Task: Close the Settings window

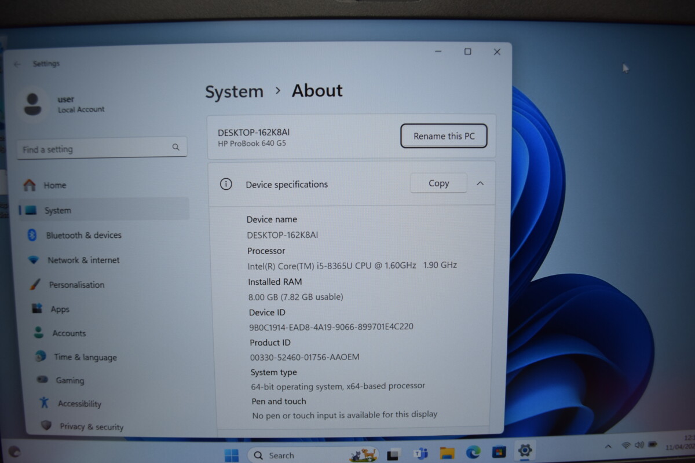Action: tap(497, 52)
